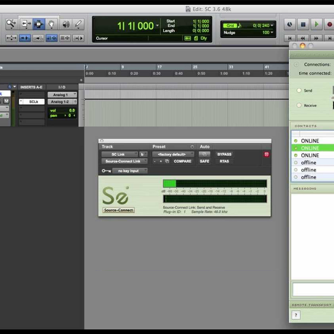The image size is (334, 334).
Task: Click the RTAS format button
Action: coord(224,161)
